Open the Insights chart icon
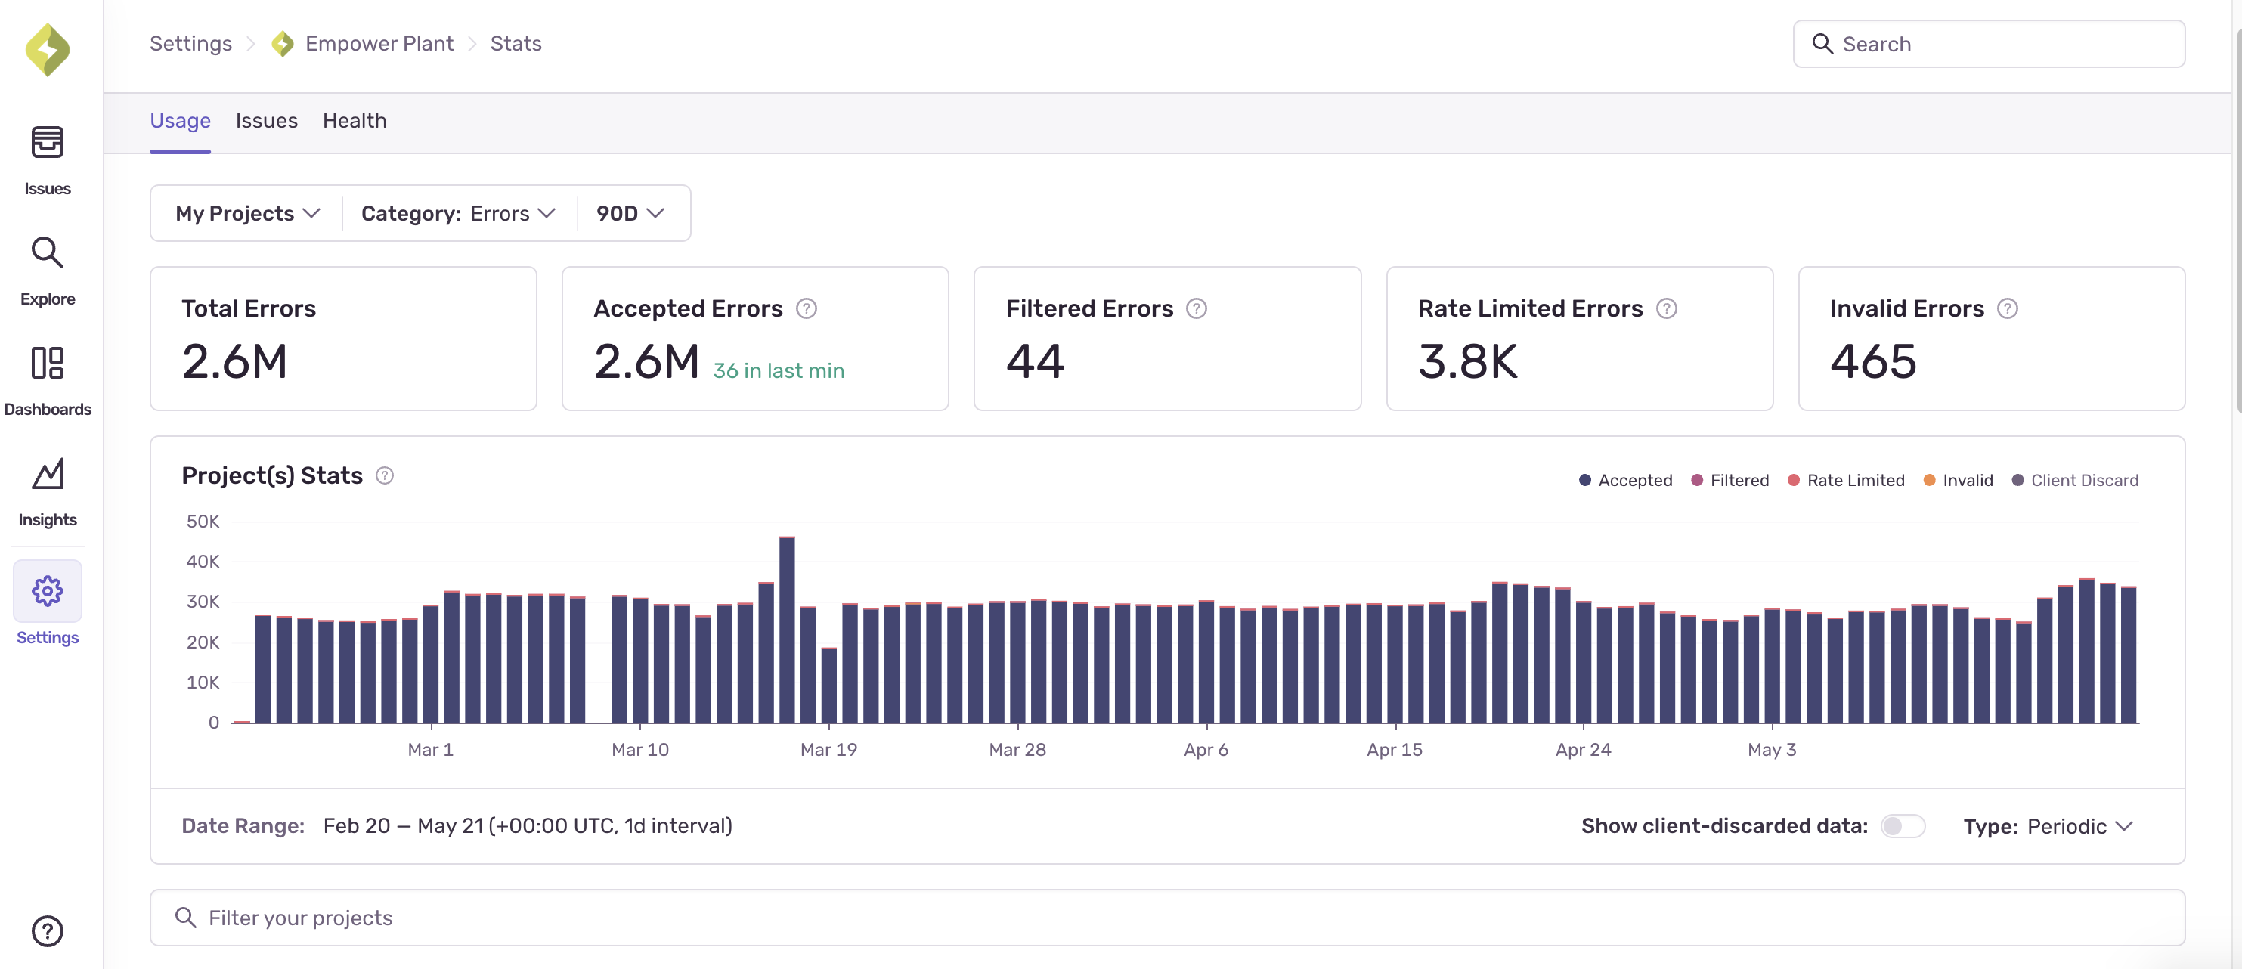The width and height of the screenshot is (2242, 969). 47,475
